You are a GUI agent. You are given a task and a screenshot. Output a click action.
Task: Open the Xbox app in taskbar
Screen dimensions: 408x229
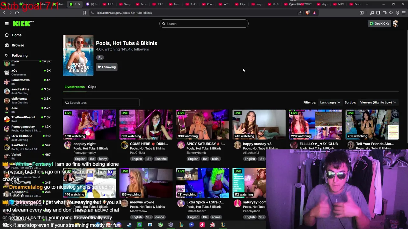[160, 225]
